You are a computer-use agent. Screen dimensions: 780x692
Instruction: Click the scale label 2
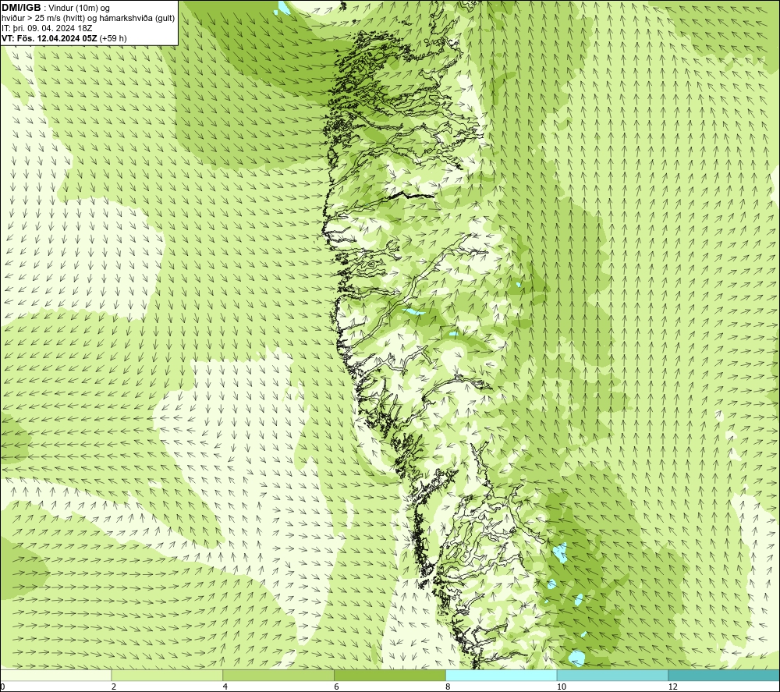tap(114, 687)
